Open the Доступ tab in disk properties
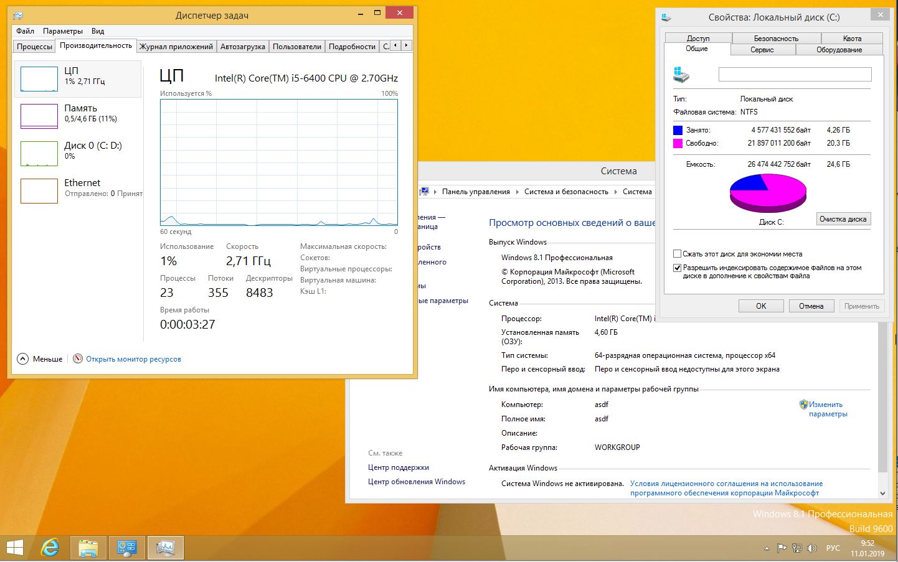The width and height of the screenshot is (898, 562). coord(698,38)
